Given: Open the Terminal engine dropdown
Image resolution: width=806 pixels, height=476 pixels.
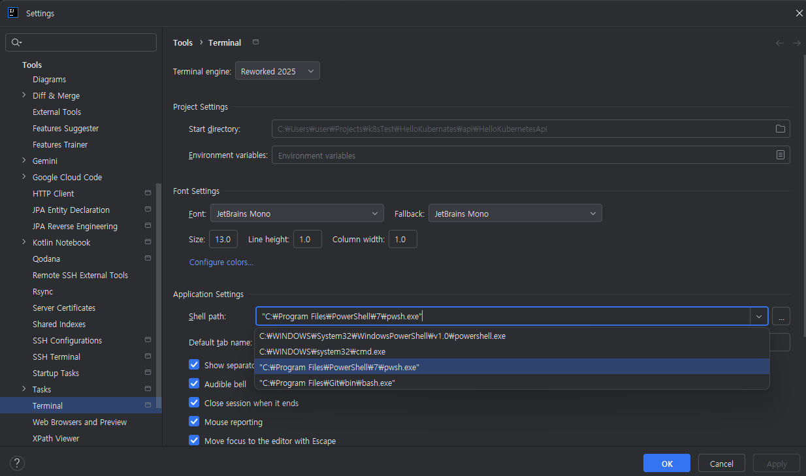Looking at the screenshot, I should pyautogui.click(x=278, y=71).
